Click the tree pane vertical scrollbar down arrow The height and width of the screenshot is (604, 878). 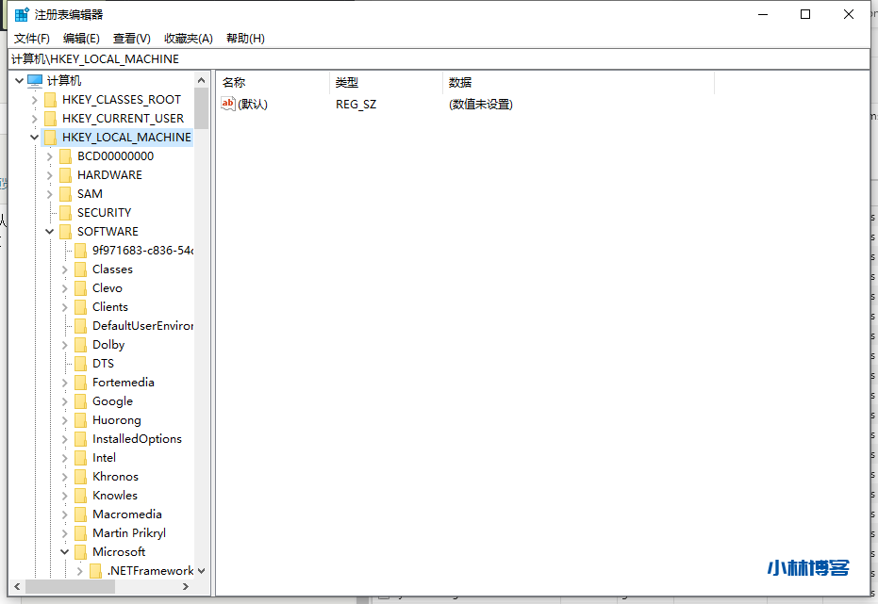pyautogui.click(x=202, y=571)
